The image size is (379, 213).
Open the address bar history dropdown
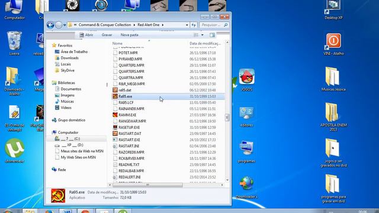coord(187,25)
